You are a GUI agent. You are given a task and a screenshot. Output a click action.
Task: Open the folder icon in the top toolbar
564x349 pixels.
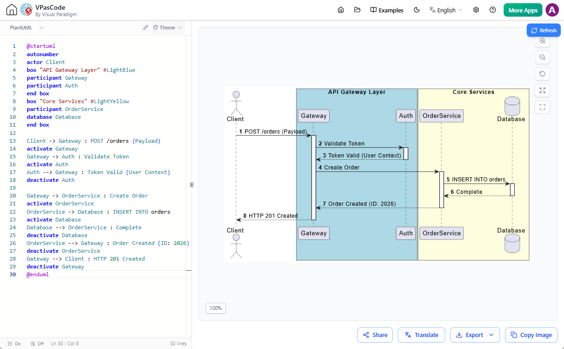click(357, 10)
